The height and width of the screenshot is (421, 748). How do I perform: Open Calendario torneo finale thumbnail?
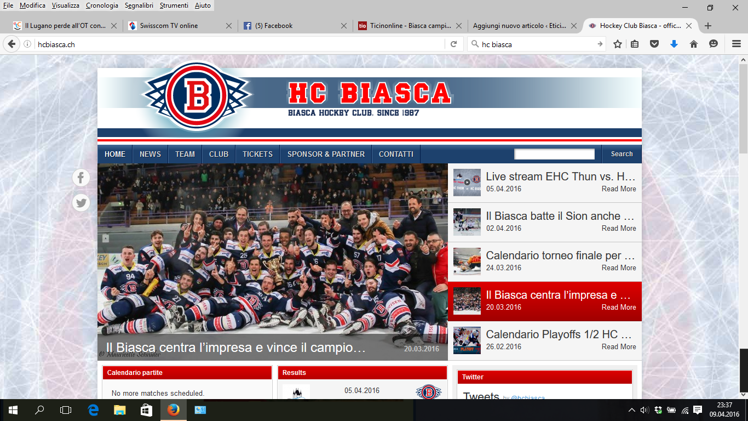[x=467, y=261]
